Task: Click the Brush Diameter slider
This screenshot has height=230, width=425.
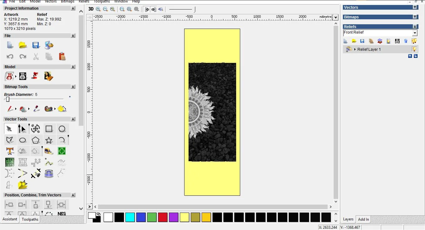Action: point(8,99)
